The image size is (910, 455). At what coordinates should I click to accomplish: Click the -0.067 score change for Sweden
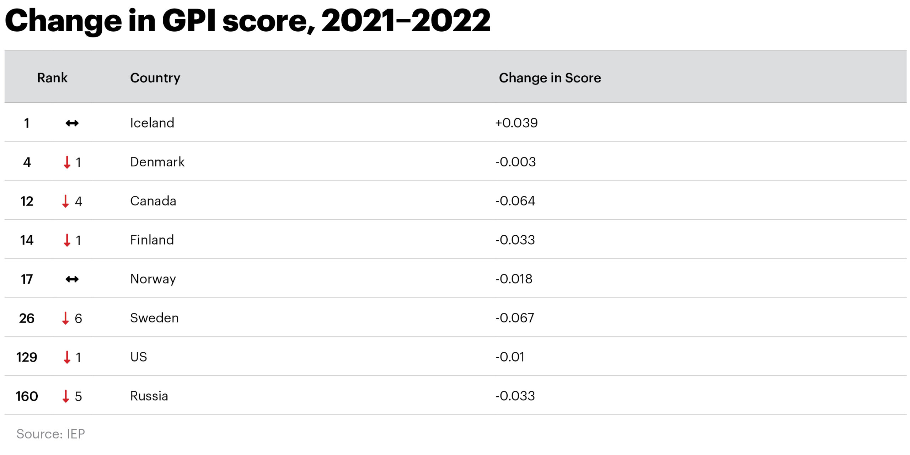515,318
